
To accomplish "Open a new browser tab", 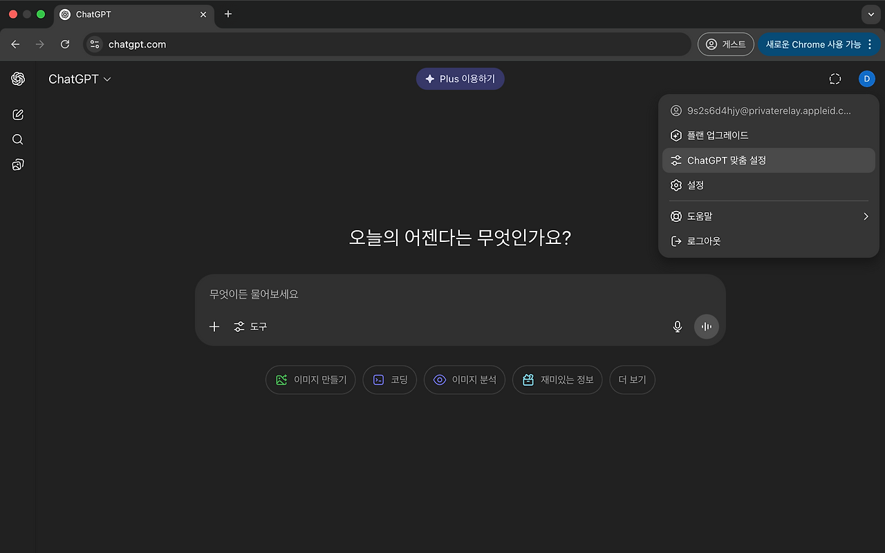I will (x=228, y=14).
